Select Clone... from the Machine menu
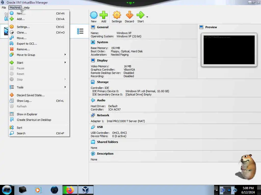Viewport: 261px width, 195px height. click(39, 32)
